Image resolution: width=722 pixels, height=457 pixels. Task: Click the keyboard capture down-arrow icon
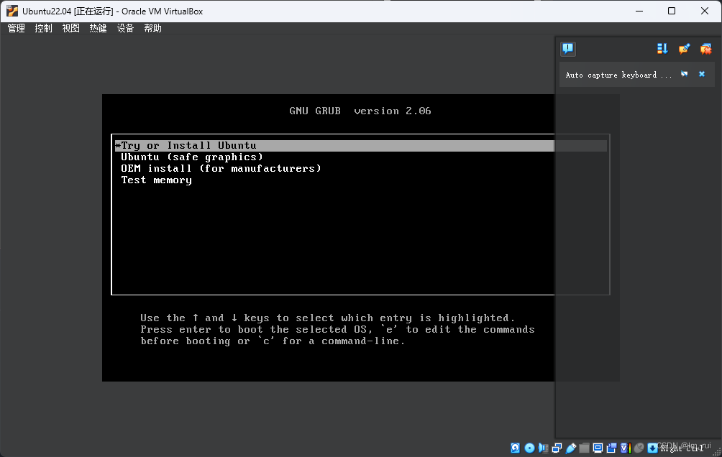click(x=652, y=448)
